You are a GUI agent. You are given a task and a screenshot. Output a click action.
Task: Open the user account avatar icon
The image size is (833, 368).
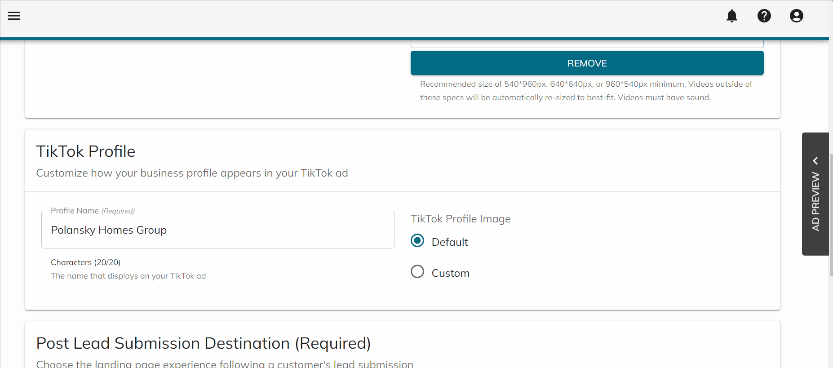[x=797, y=16]
